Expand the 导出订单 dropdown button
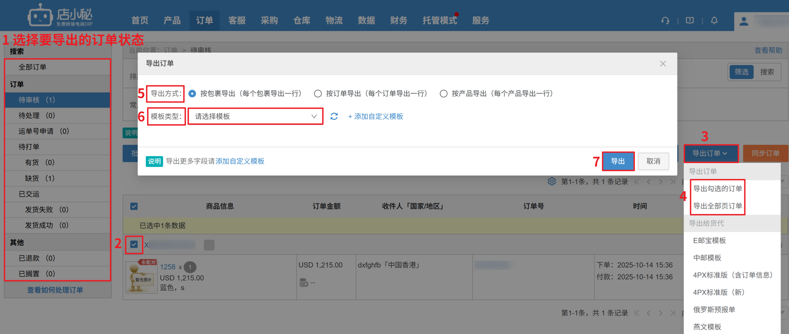Viewport: 789px width, 334px height. (x=710, y=153)
